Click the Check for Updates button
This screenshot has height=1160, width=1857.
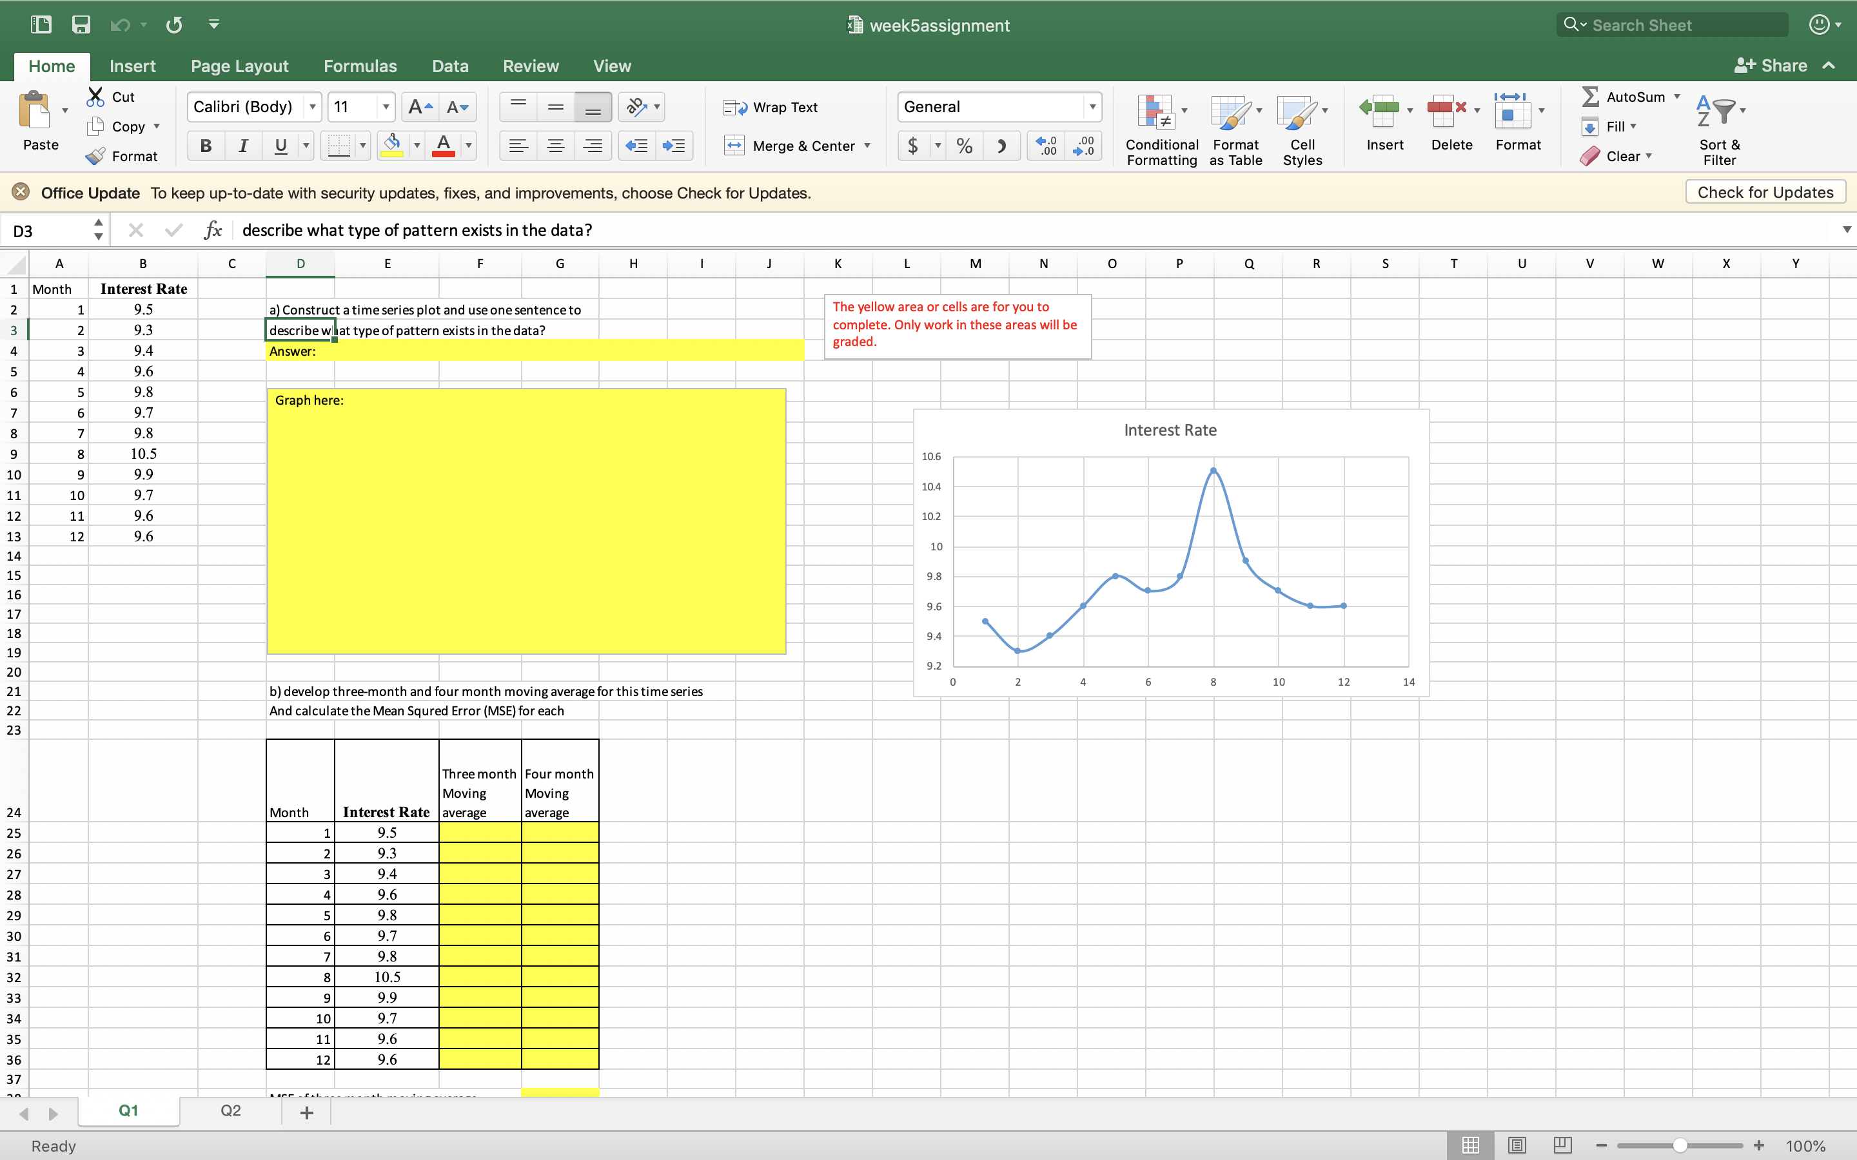click(1764, 192)
